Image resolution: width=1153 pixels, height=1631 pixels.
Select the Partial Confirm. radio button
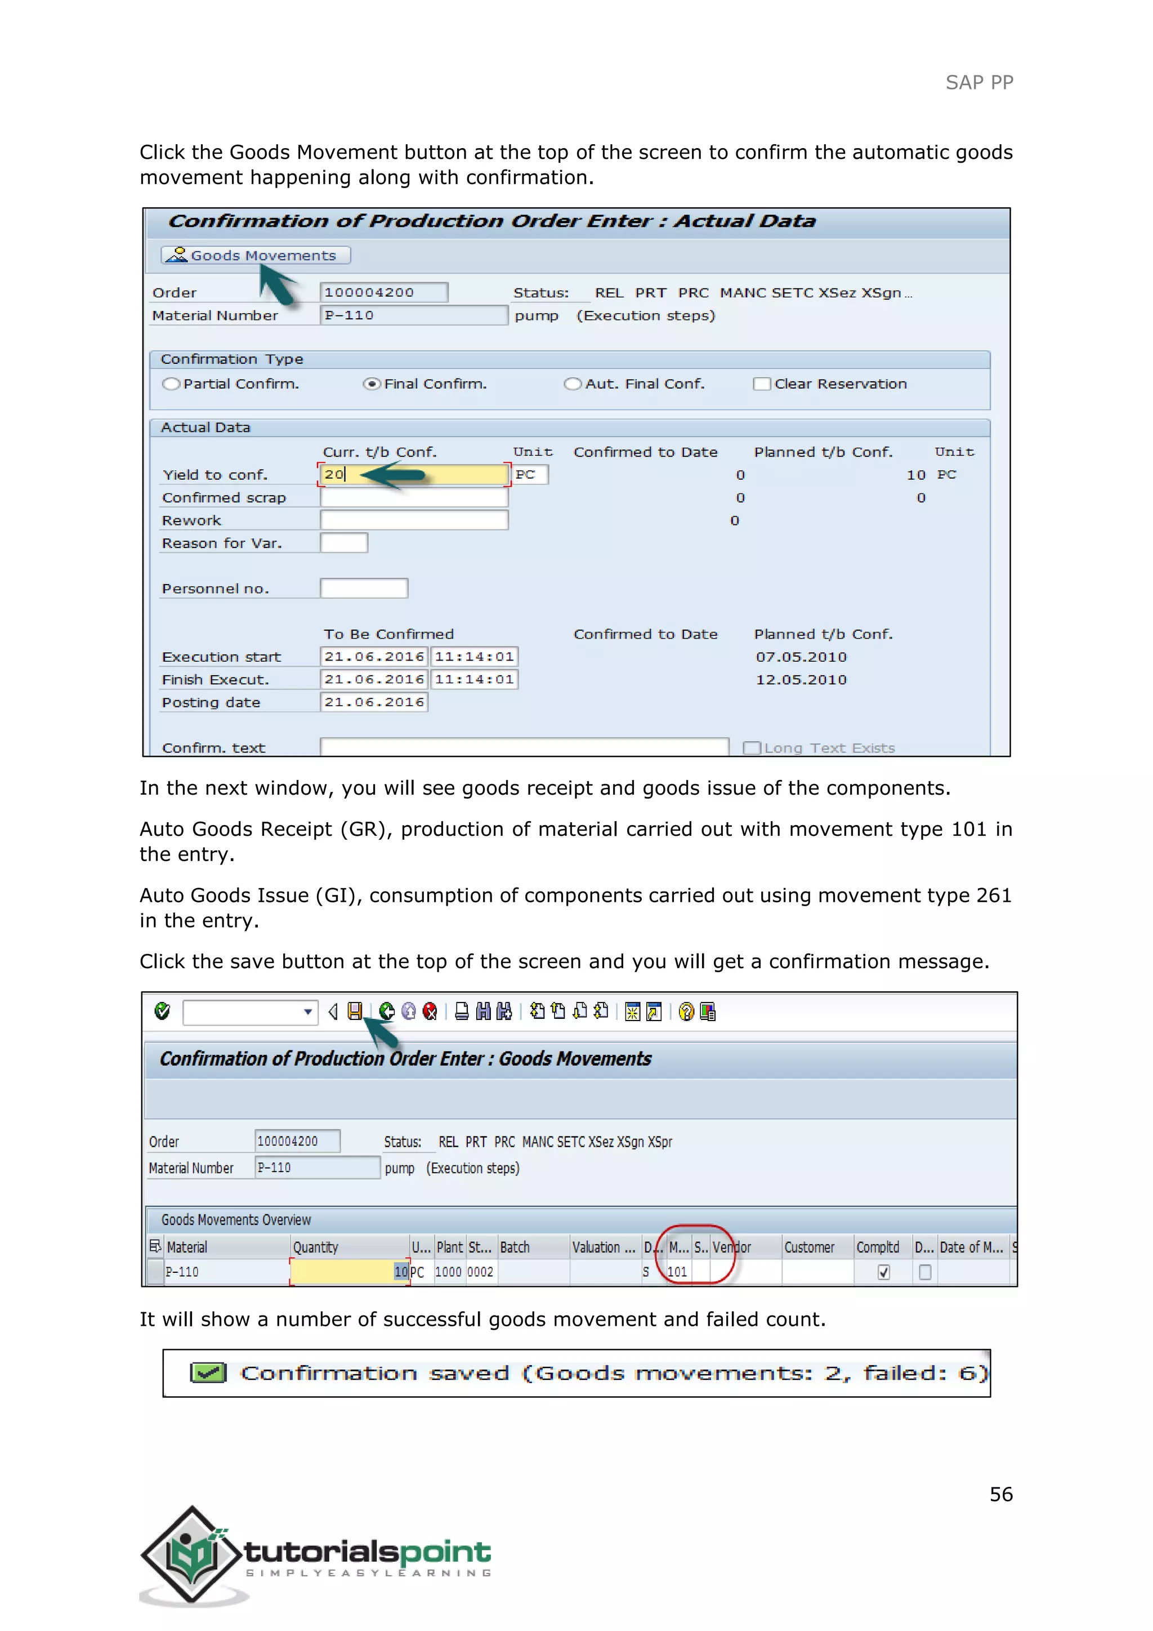pos(171,384)
